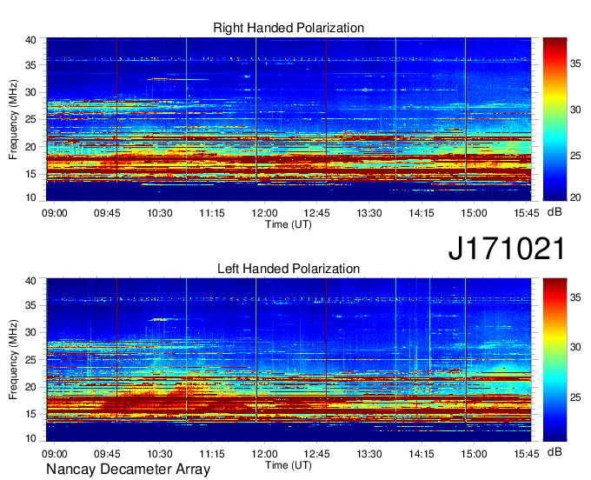Click 'Time (UT)' label under the left-handed plot
Image resolution: width=591 pixels, height=480 pixels.
pyautogui.click(x=289, y=465)
